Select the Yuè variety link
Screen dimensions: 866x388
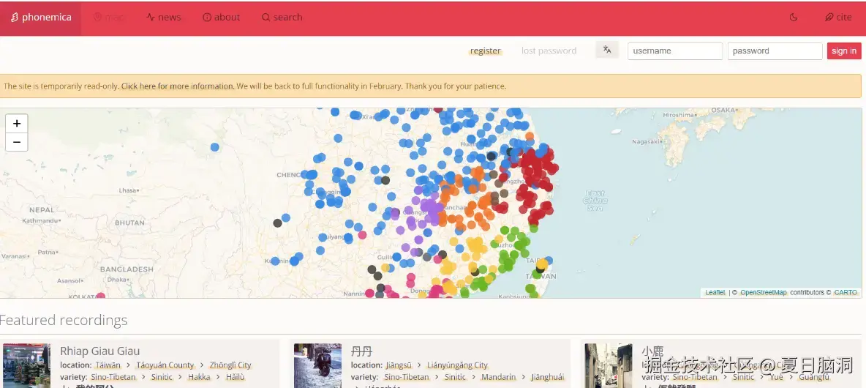[777, 378]
